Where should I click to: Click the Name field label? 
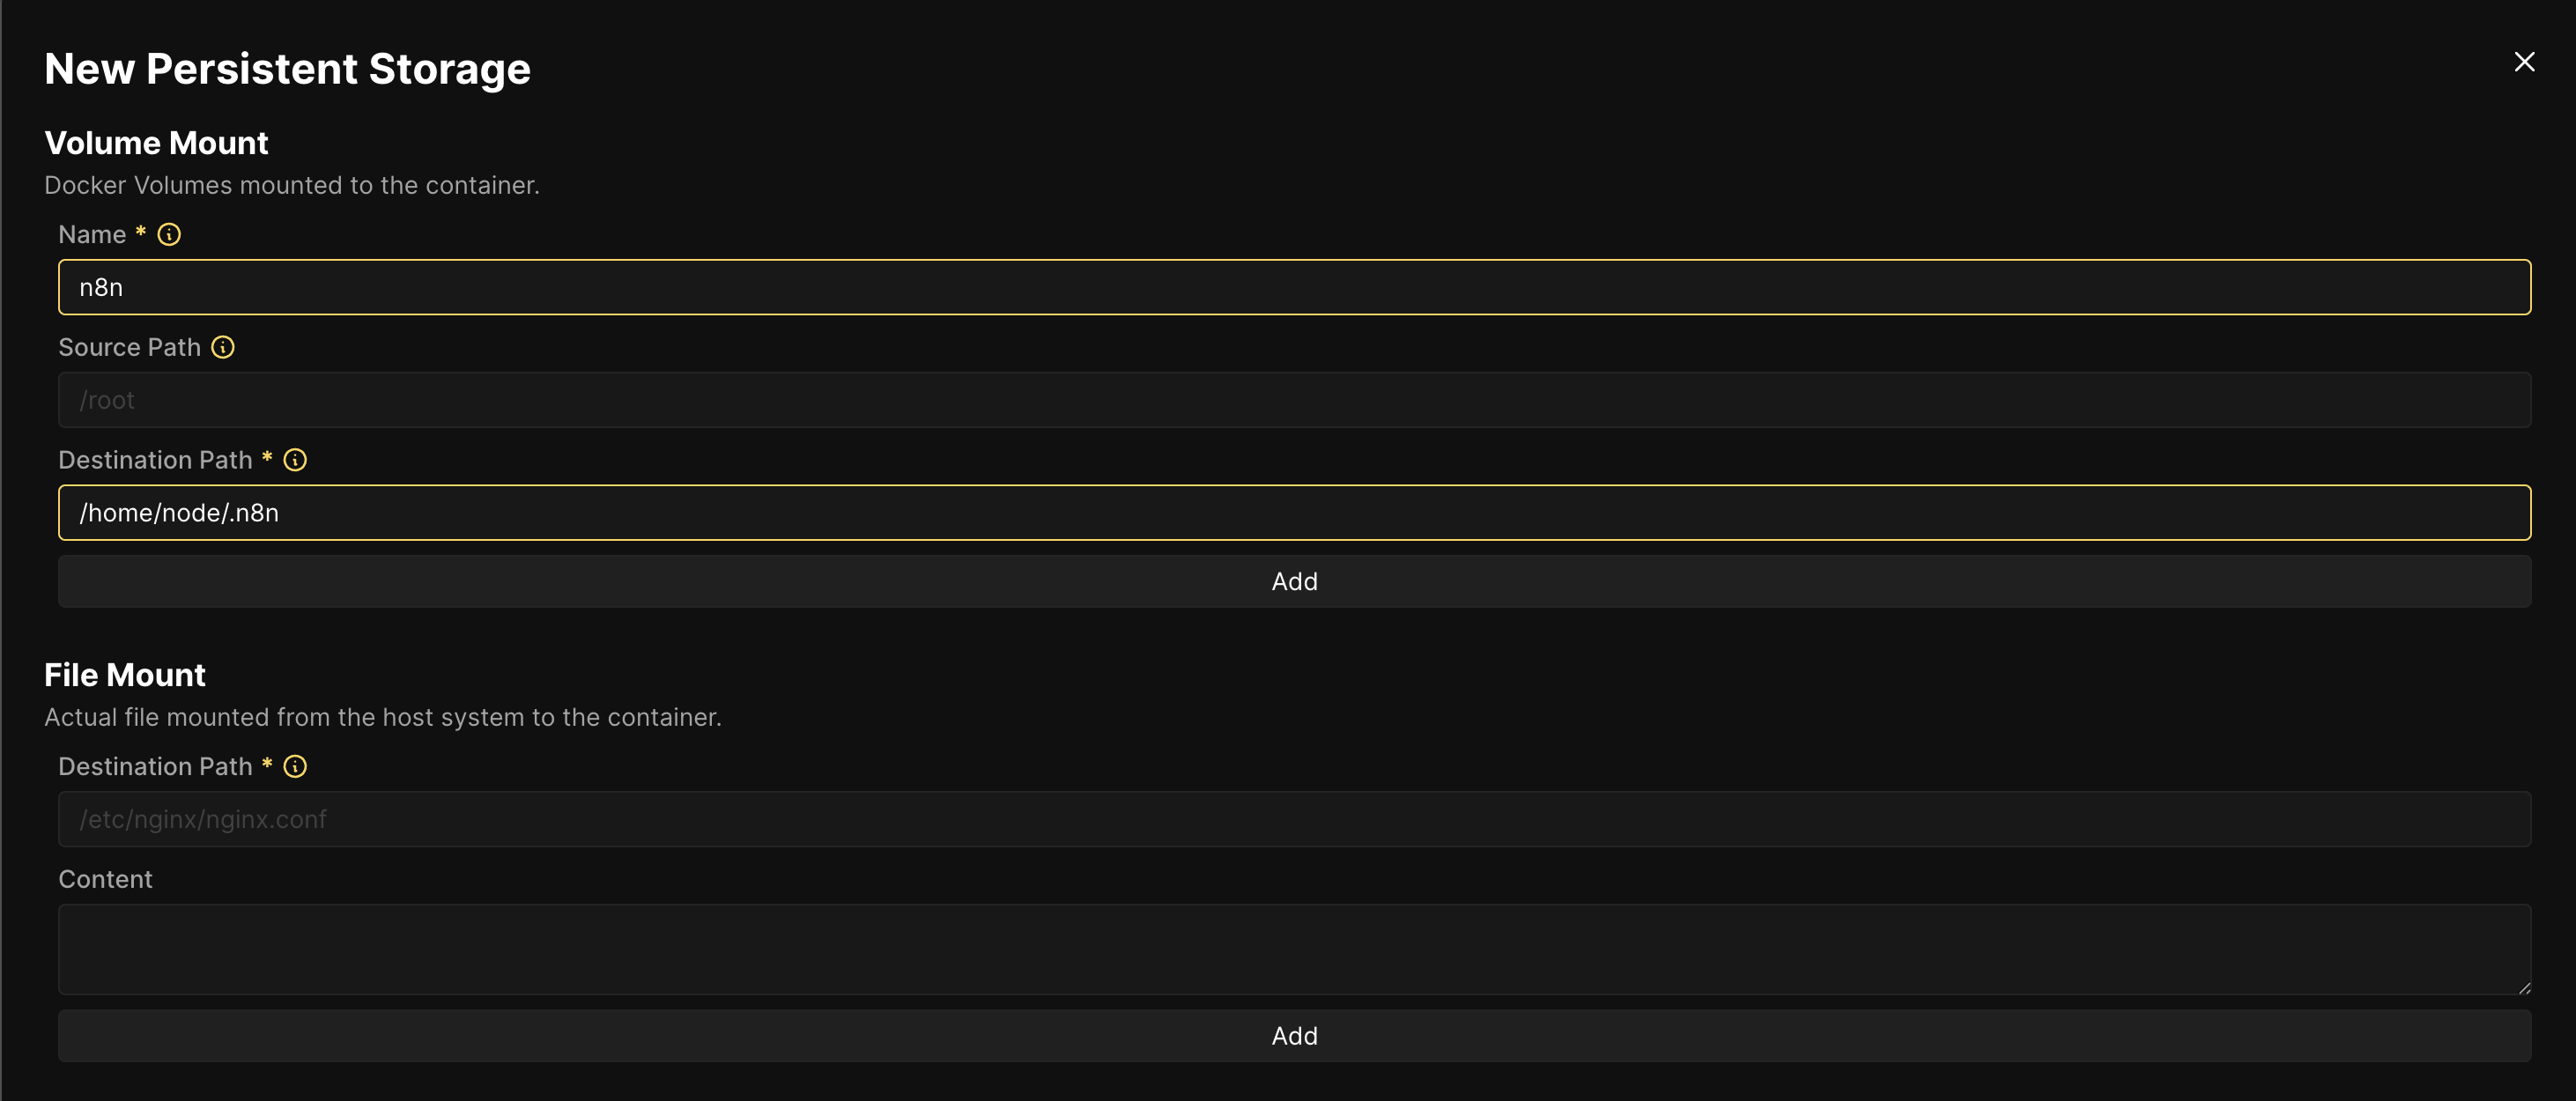point(92,234)
